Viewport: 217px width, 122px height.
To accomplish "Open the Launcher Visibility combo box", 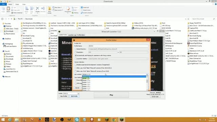I will [x=118, y=59].
